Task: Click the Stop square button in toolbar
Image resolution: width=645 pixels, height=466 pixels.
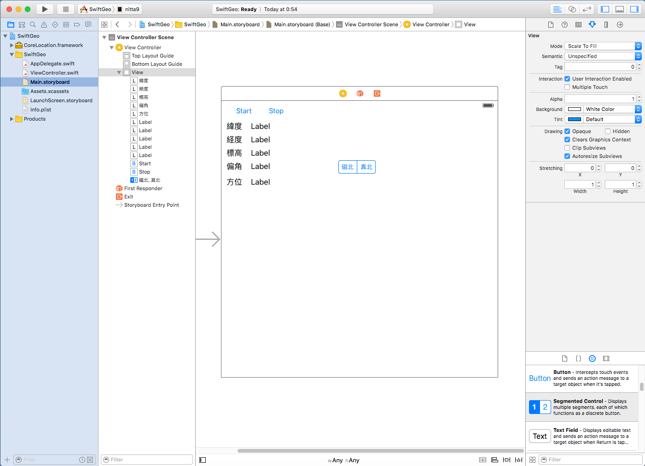Action: tap(65, 9)
